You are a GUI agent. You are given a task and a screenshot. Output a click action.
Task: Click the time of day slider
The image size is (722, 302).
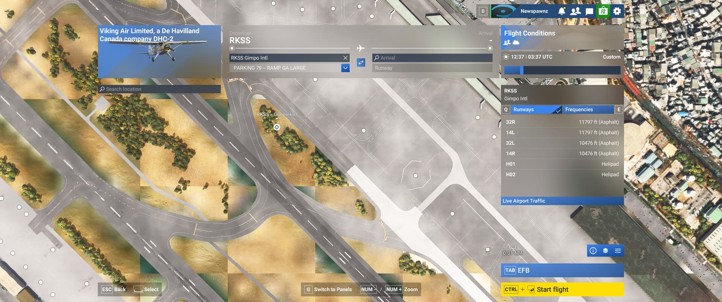coord(562,70)
